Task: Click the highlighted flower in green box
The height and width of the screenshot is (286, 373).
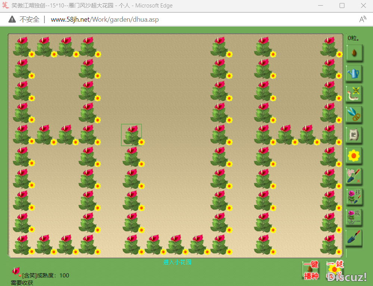Action: (131, 135)
